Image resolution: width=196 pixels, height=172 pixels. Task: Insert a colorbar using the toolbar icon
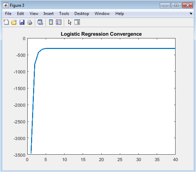[x=51, y=22]
